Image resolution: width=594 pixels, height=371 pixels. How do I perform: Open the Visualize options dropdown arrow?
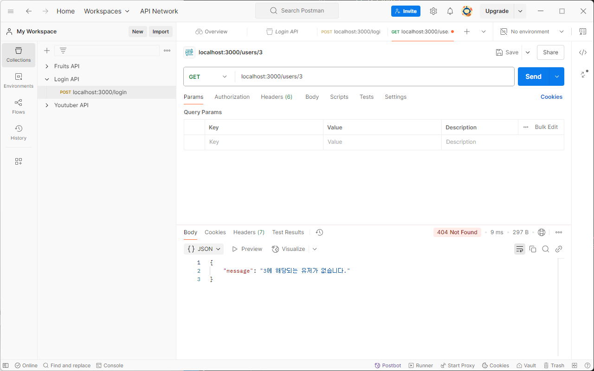pyautogui.click(x=315, y=249)
